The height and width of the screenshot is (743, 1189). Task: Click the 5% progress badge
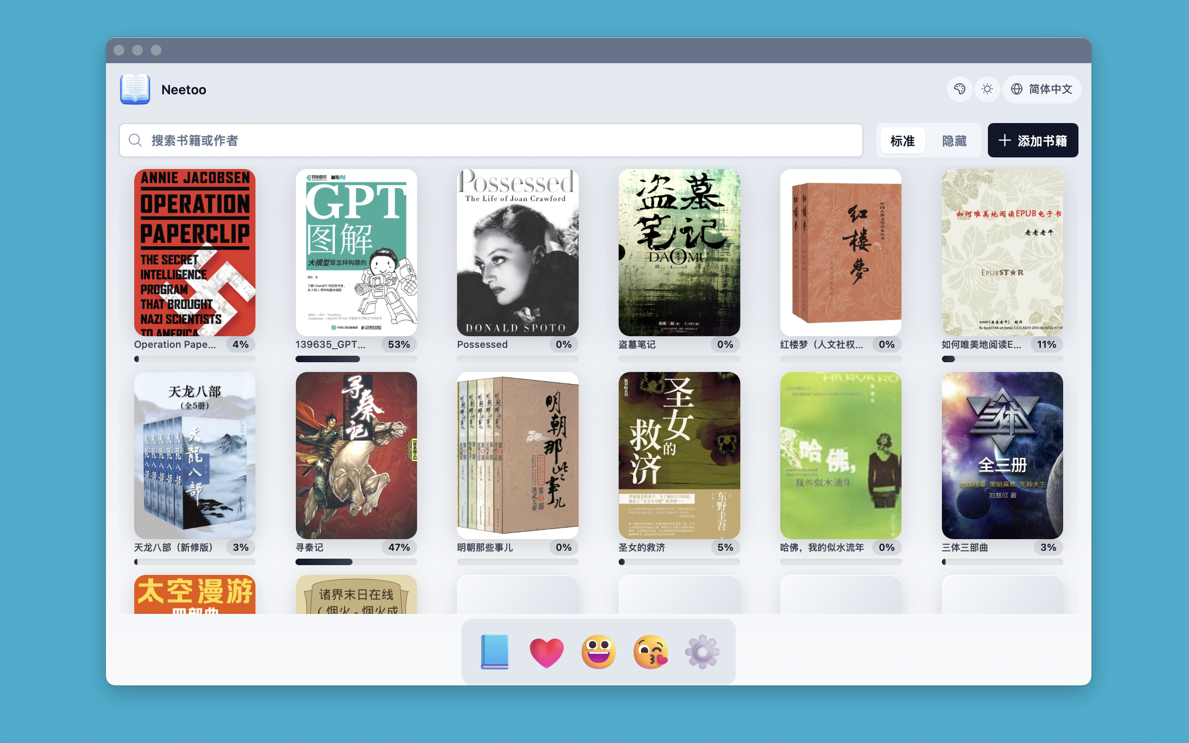(725, 547)
